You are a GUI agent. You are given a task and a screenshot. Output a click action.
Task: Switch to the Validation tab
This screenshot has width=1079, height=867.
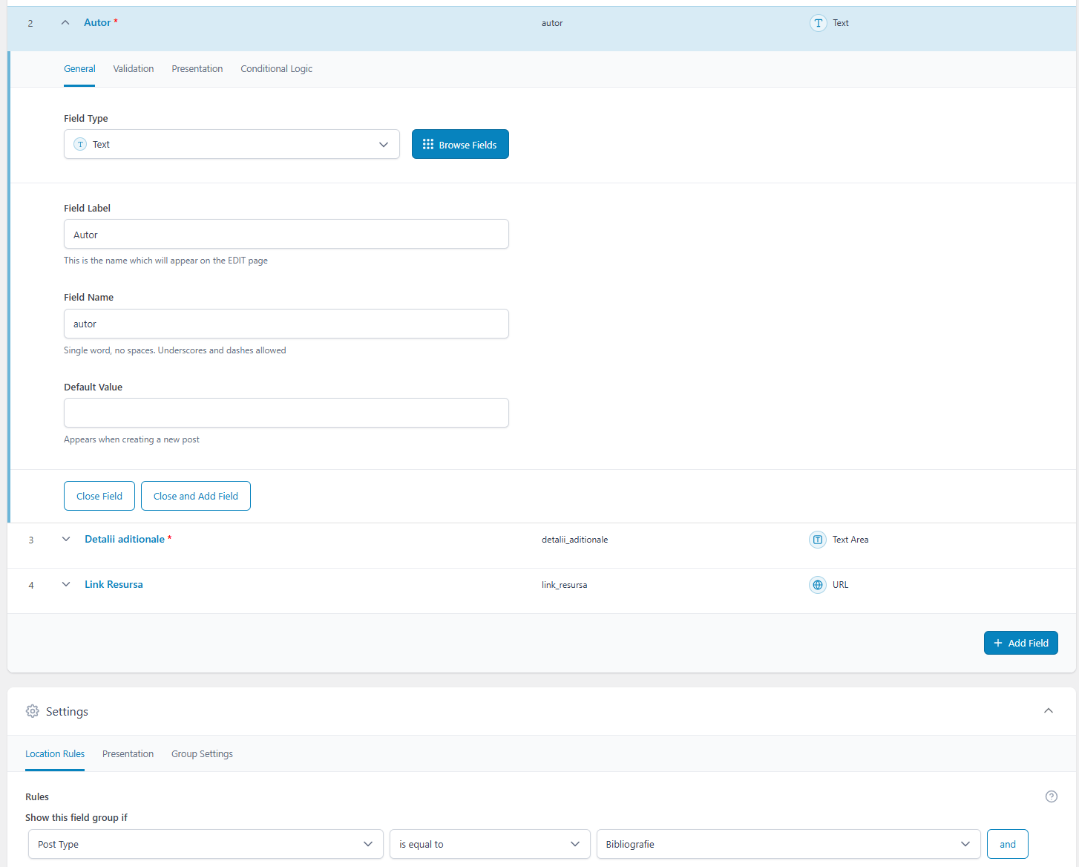[134, 69]
